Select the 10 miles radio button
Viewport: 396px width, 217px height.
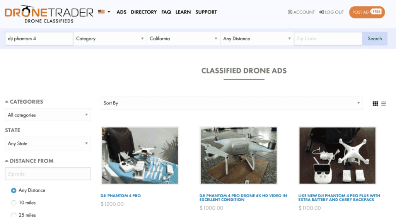[14, 203]
